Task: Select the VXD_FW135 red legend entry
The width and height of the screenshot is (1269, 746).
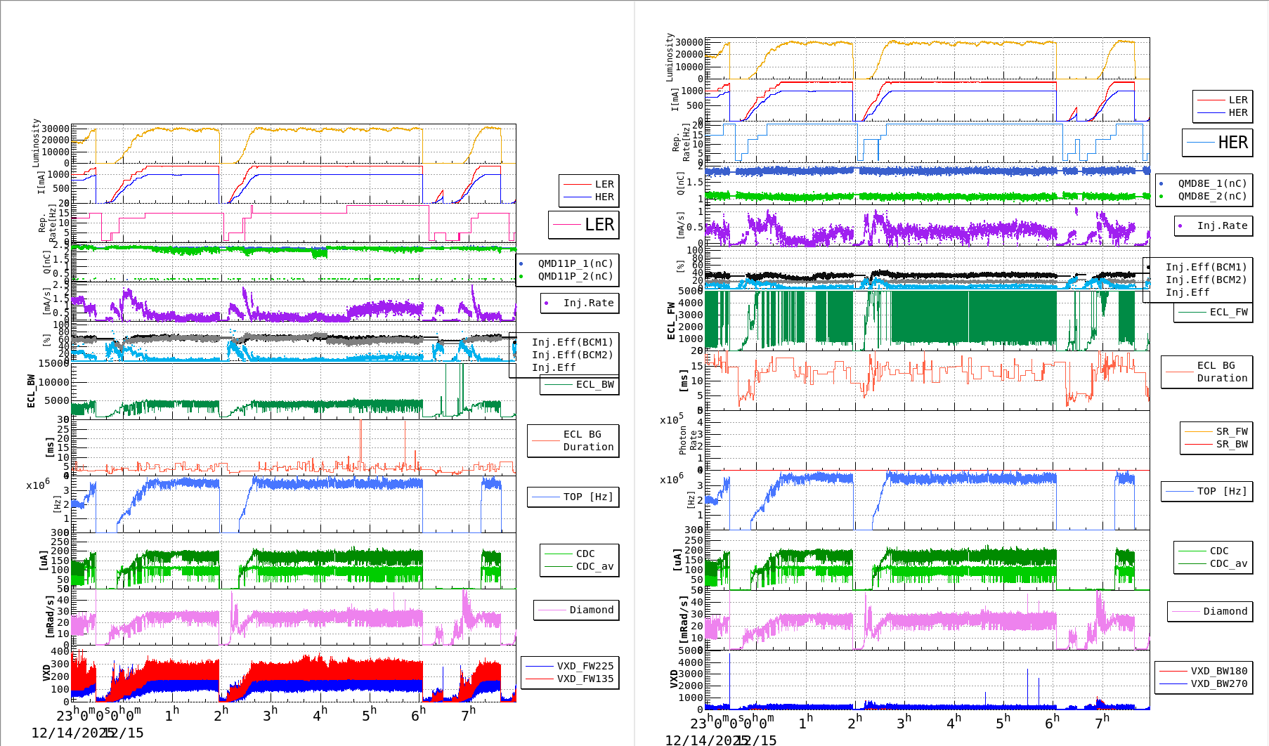Action: coord(570,679)
